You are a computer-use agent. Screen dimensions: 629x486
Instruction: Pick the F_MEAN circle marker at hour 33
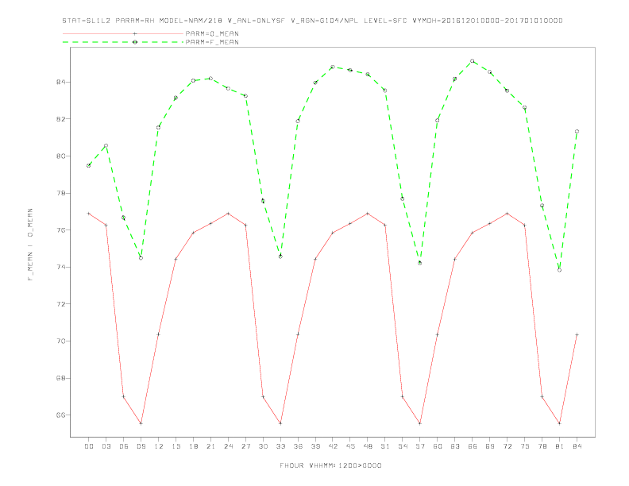280,256
